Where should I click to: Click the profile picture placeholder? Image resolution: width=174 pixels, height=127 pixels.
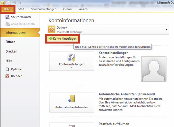click(x=154, y=69)
